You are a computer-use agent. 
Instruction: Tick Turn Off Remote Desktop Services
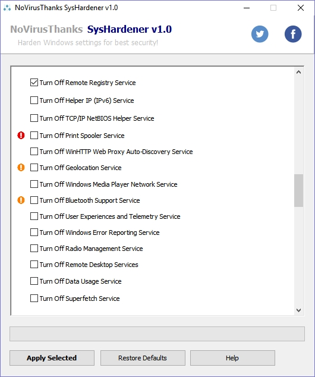34,265
